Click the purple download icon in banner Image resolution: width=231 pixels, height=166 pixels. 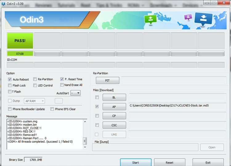[x=188, y=17]
